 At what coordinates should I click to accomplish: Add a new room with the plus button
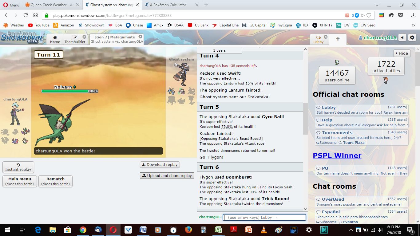pos(338,39)
